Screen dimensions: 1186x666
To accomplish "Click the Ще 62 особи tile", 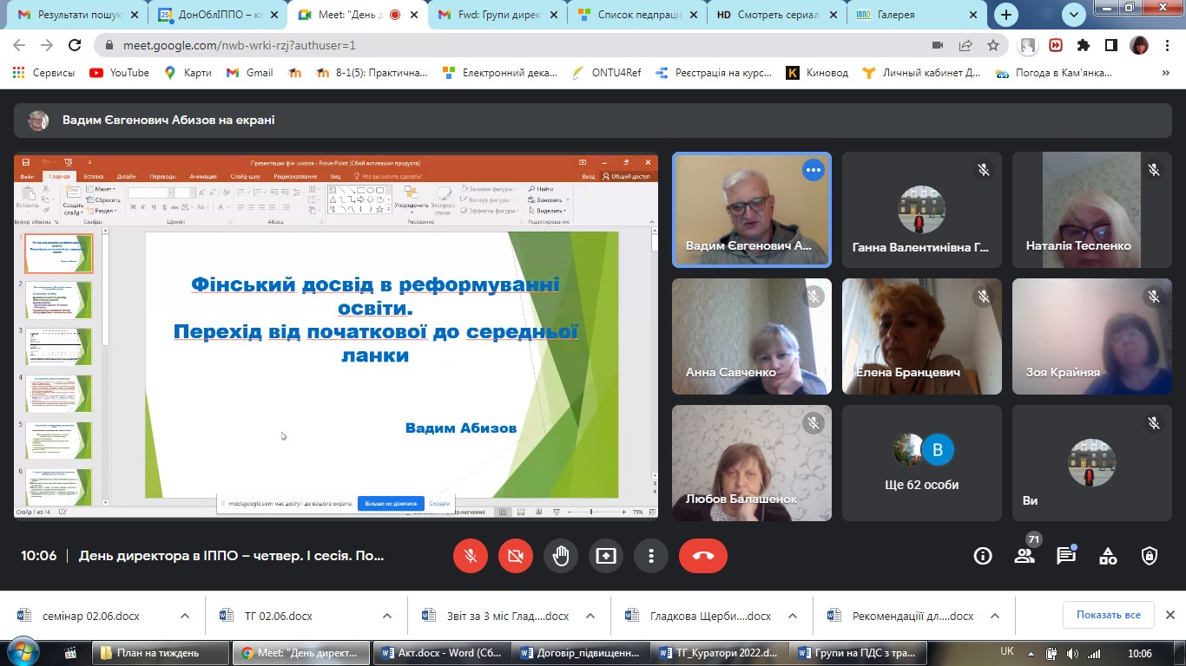I will click(922, 463).
